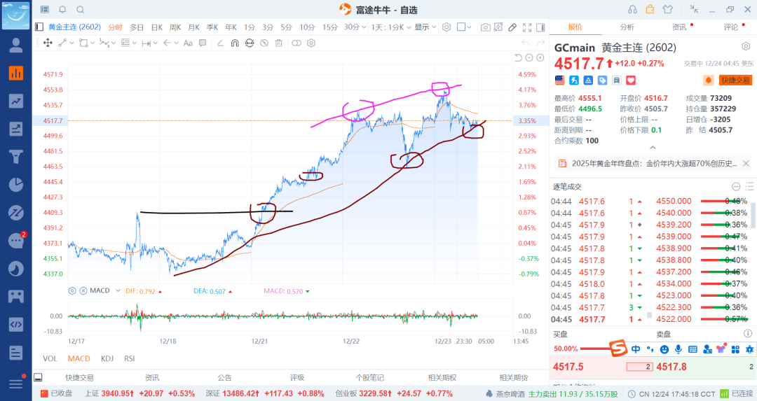Click the comment bubble annotation tool
Screen dimensions: 757x401
(x=203, y=43)
